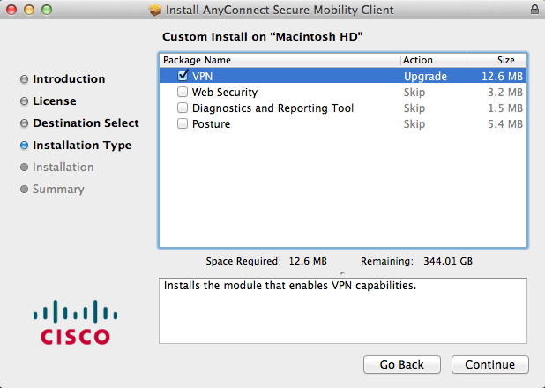Select the Summary step
Screen dimensions: 545x388
tap(58, 189)
